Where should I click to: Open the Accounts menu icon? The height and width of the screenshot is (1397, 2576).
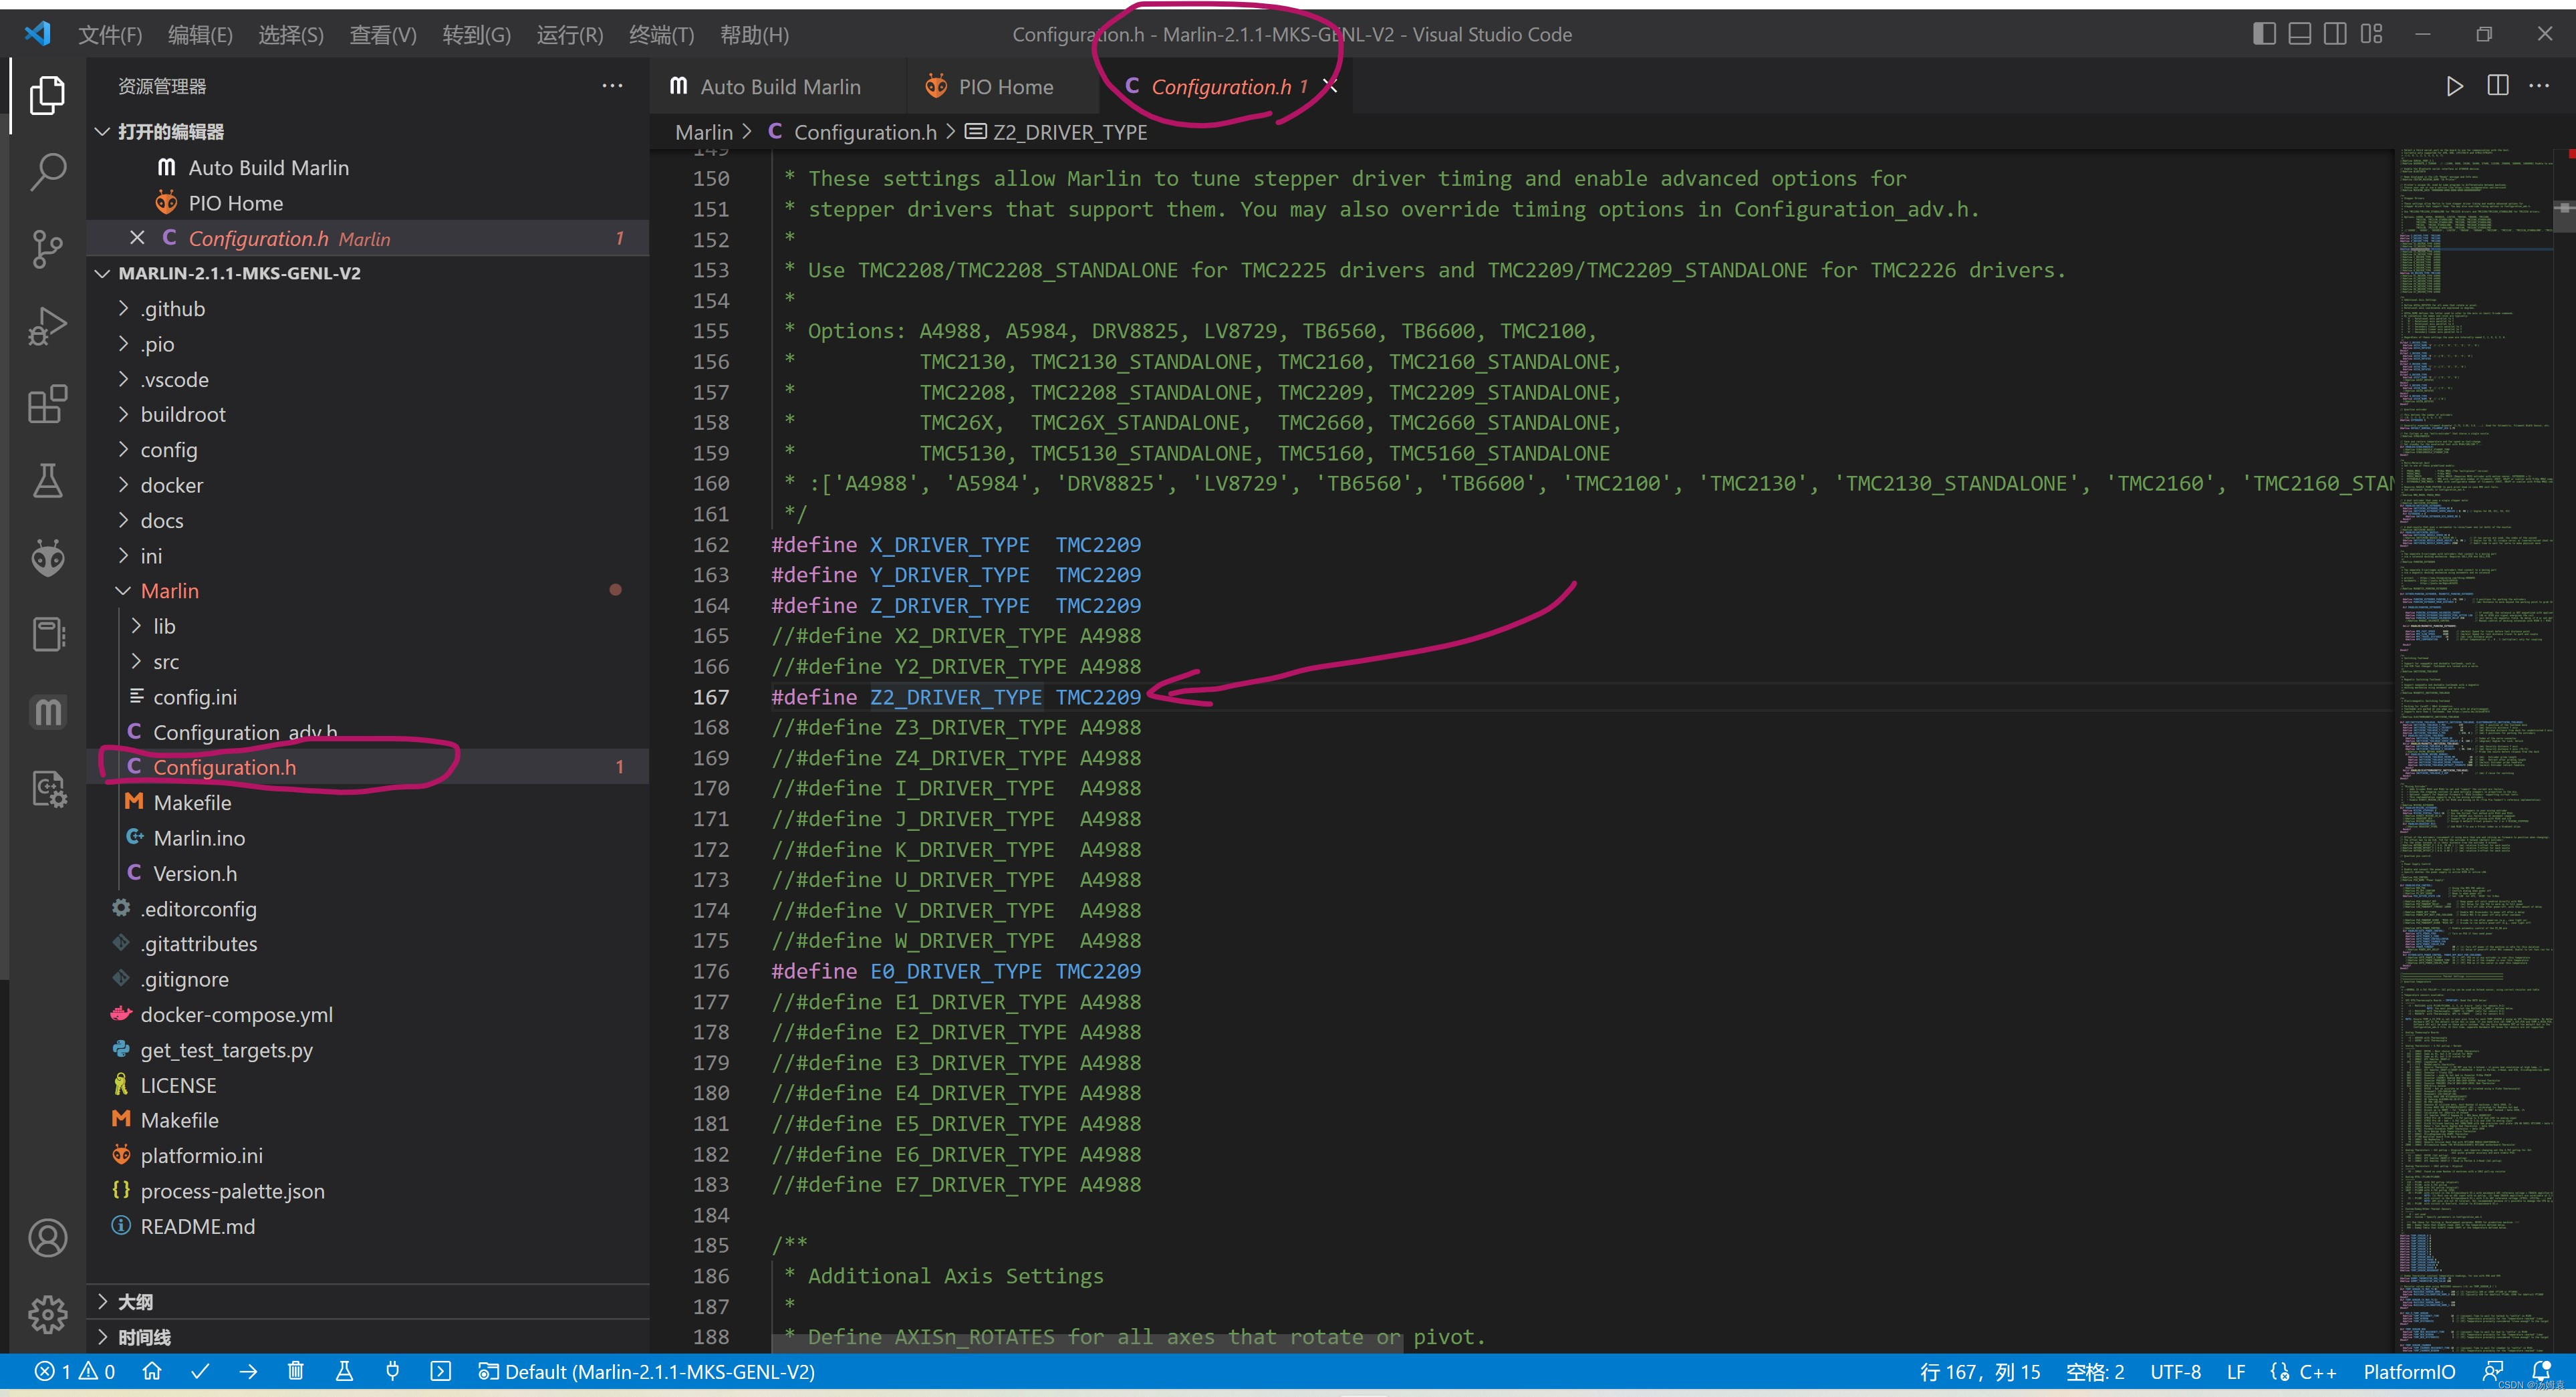click(47, 1238)
